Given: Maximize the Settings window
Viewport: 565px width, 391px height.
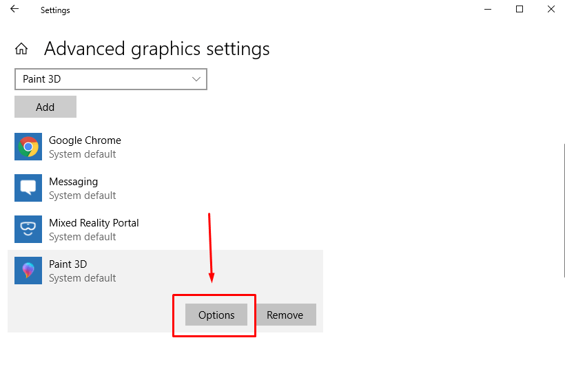Looking at the screenshot, I should click(x=520, y=9).
